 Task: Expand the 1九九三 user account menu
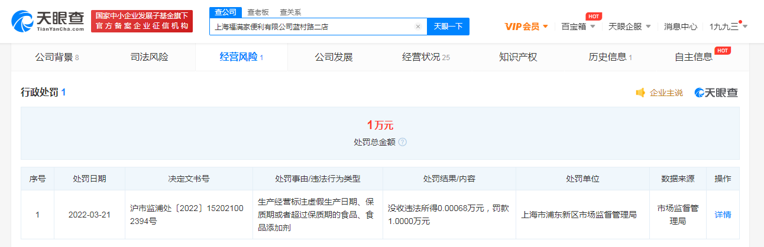coord(728,27)
